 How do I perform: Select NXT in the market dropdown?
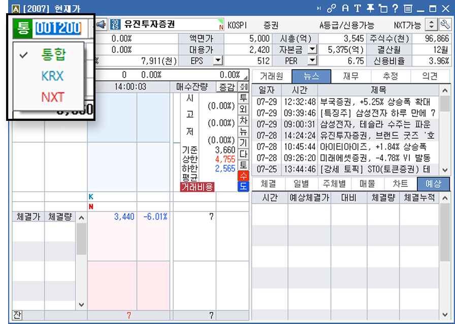click(52, 97)
